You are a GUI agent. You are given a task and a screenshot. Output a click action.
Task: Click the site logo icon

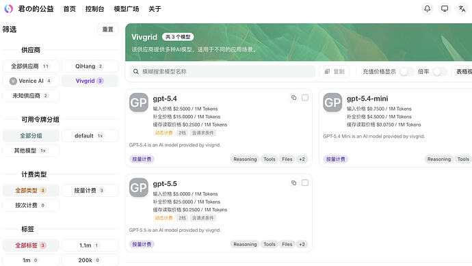click(x=8, y=9)
